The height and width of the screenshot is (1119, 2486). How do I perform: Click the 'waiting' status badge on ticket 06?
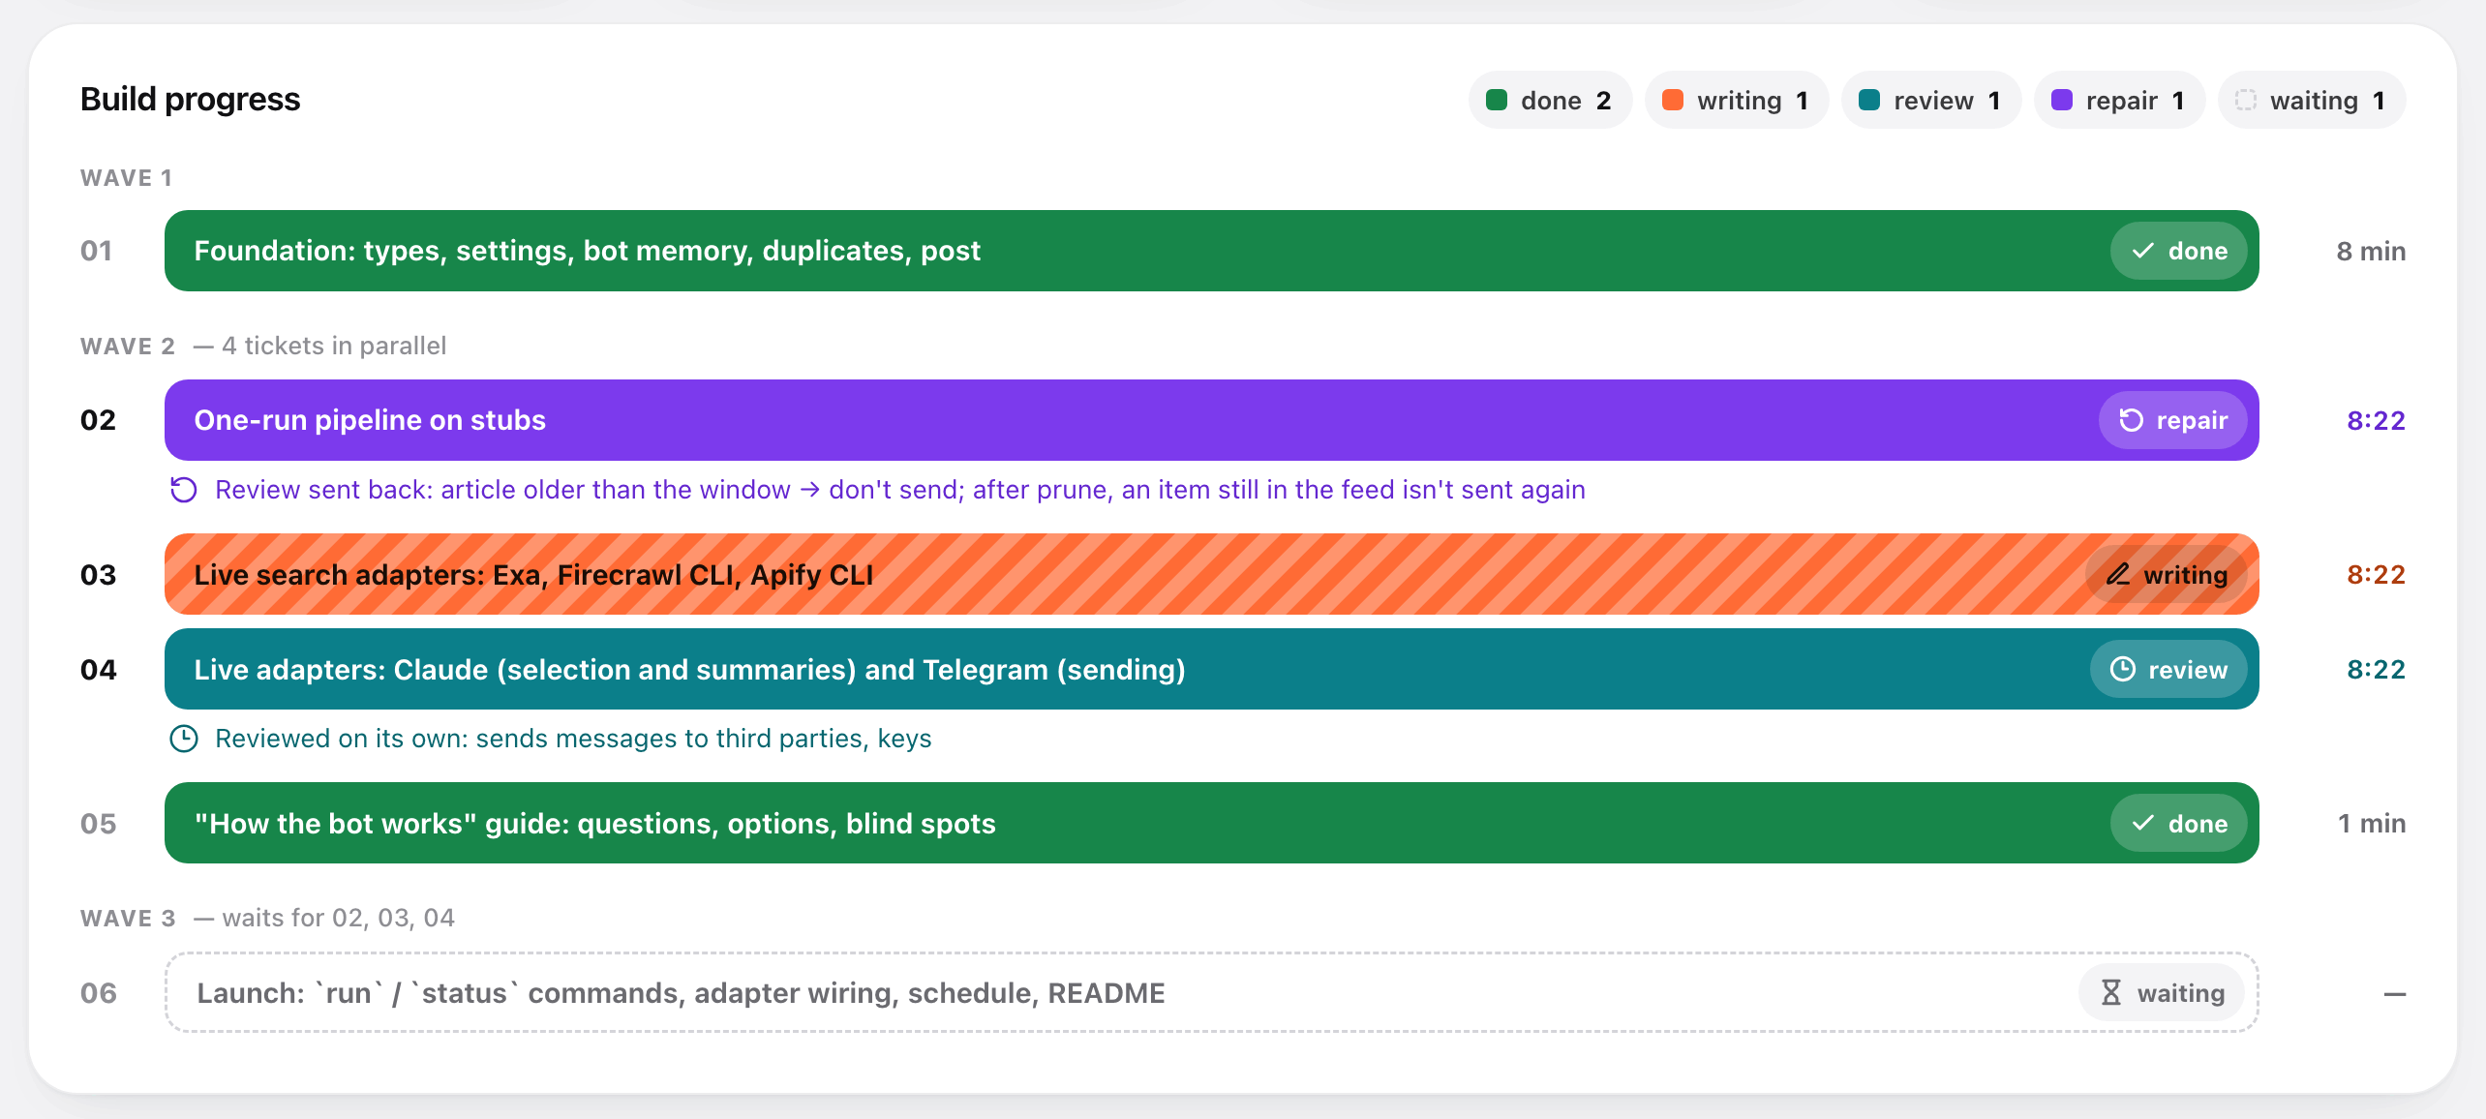point(2162,992)
